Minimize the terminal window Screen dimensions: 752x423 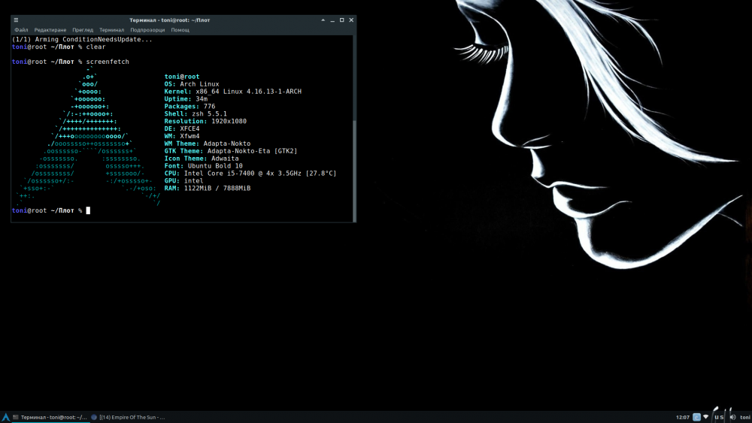coord(332,20)
